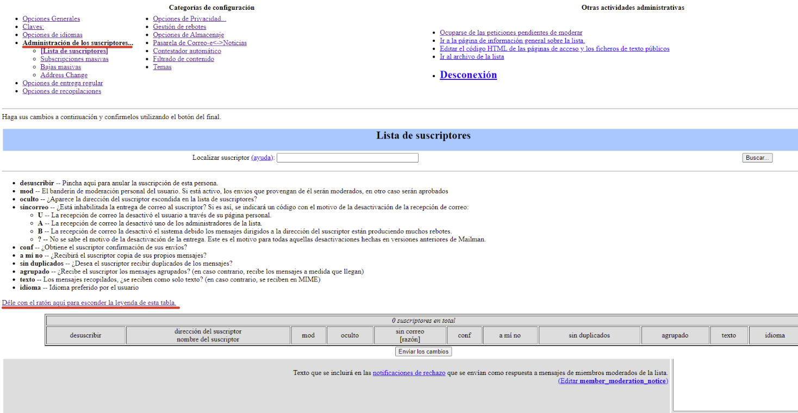Open Filtrado de contenido
The height and width of the screenshot is (413, 798).
[184, 59]
